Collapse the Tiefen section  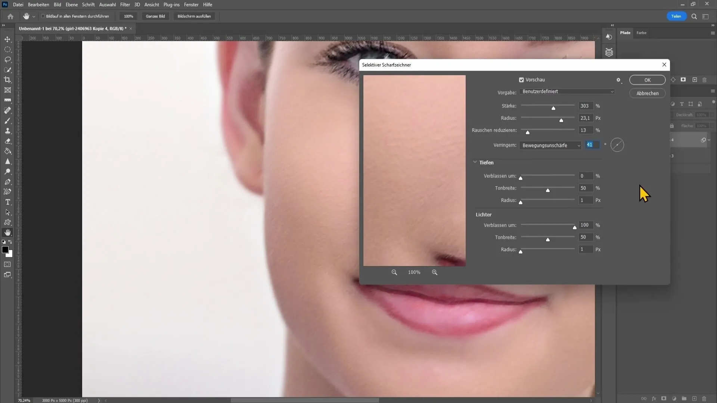coord(475,162)
